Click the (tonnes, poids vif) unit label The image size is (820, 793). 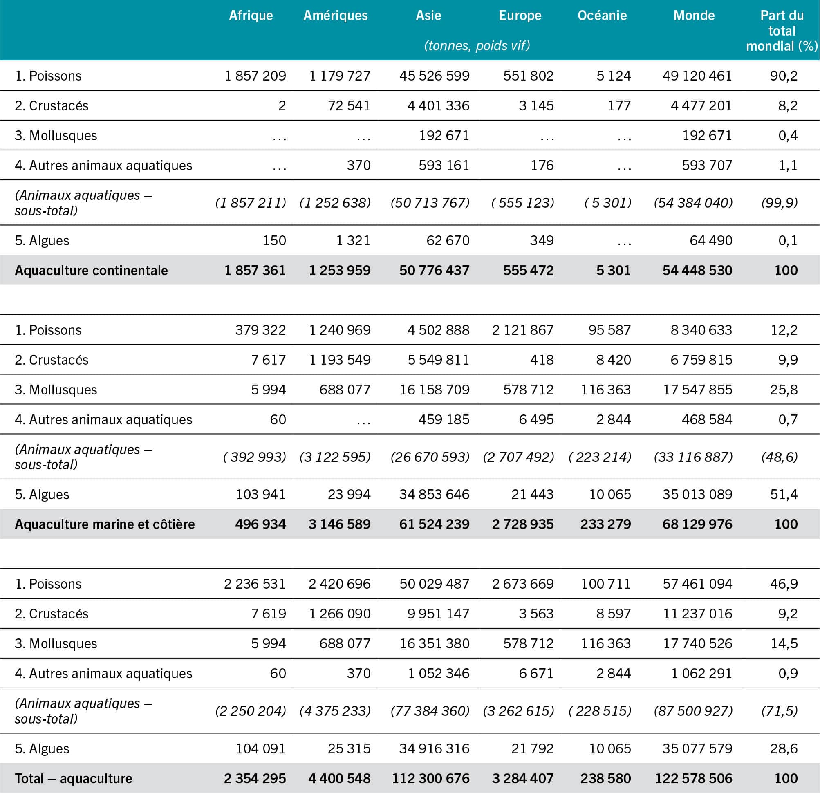(477, 46)
